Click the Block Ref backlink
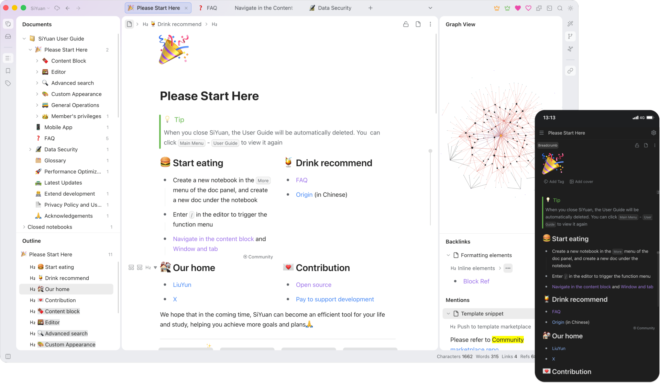 pos(476,281)
